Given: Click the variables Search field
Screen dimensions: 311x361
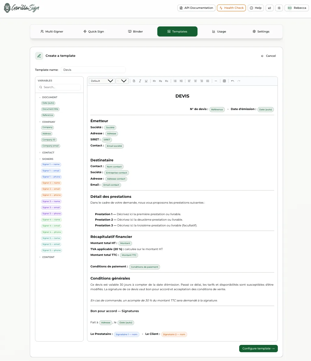Looking at the screenshot, I should coord(61,87).
